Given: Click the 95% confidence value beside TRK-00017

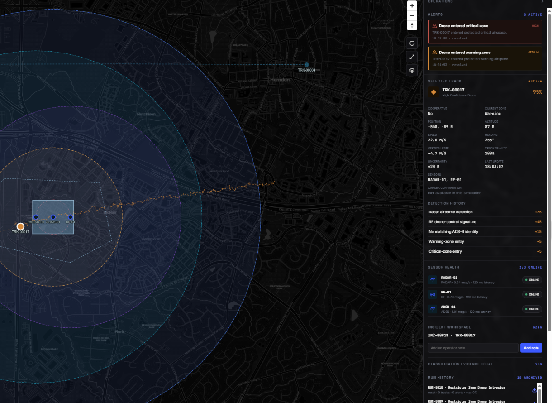Looking at the screenshot, I should click(538, 92).
